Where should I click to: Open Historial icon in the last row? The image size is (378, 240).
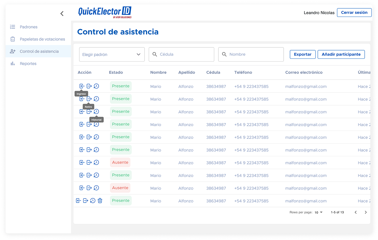93,201
